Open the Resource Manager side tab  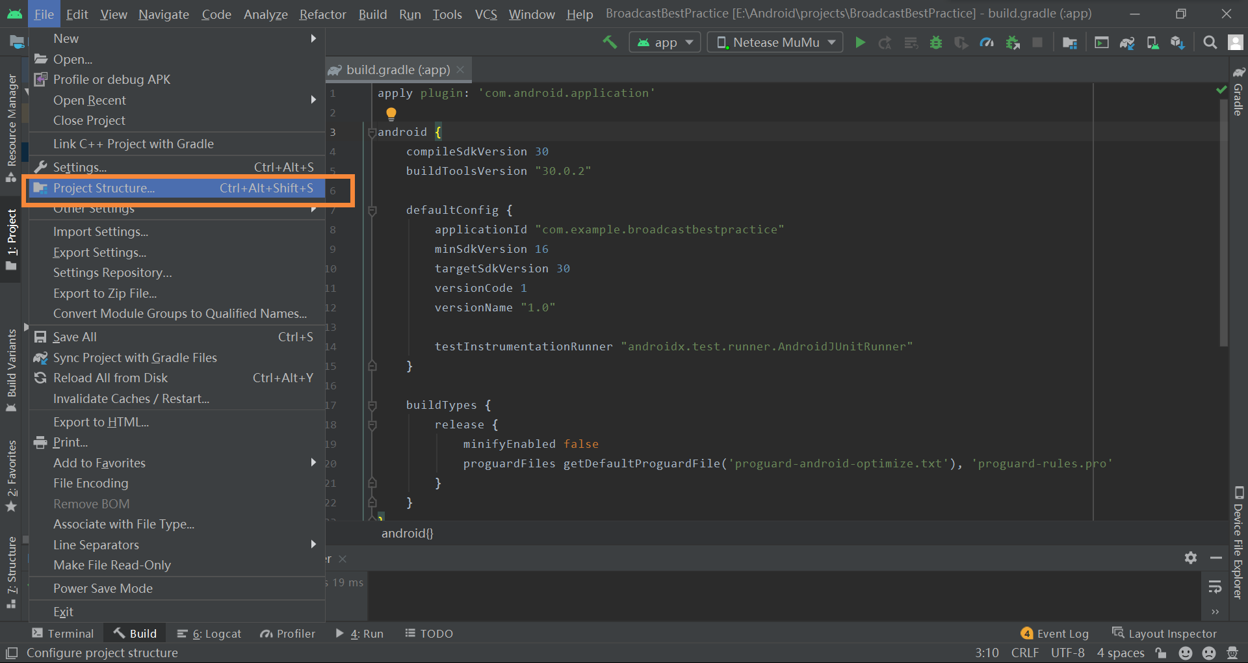point(11,127)
